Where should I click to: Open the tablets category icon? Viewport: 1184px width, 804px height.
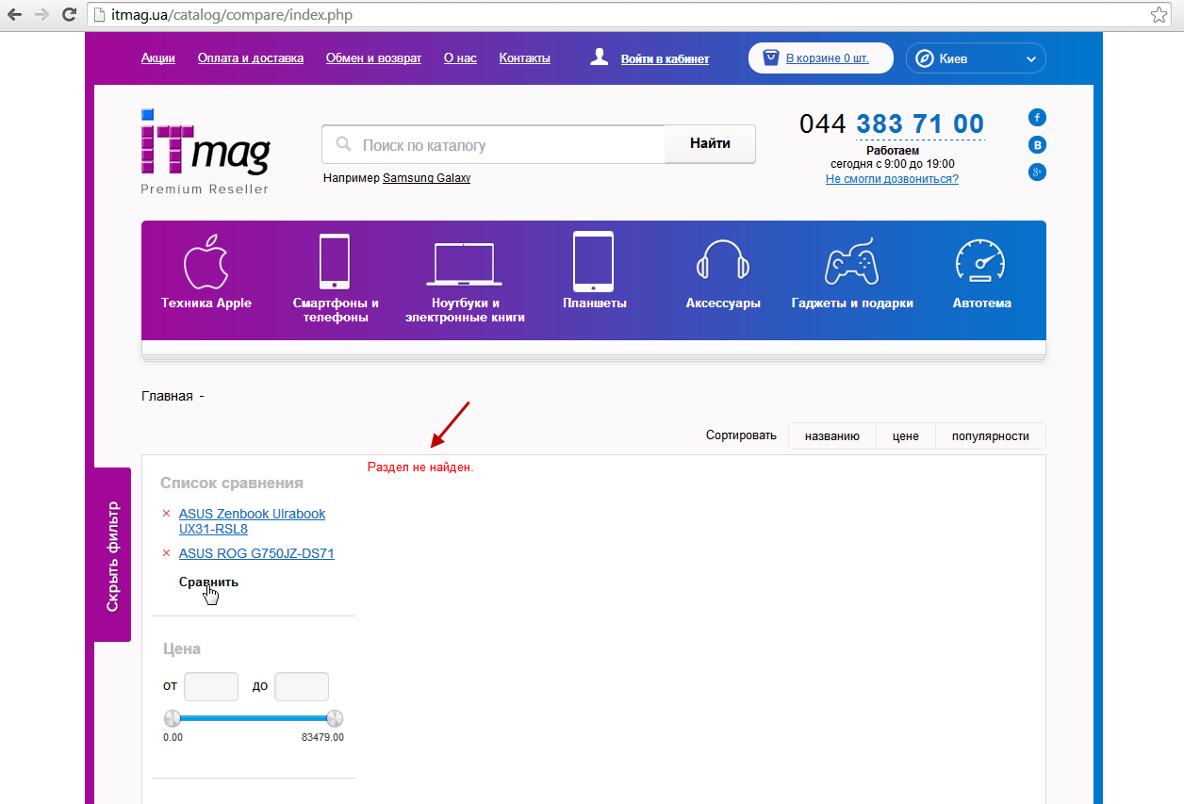(594, 261)
